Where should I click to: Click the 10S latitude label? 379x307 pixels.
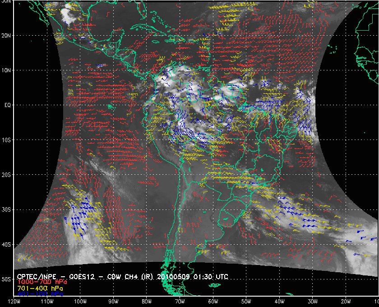(x=6, y=140)
